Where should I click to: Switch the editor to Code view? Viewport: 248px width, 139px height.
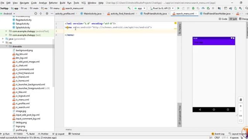point(223,19)
